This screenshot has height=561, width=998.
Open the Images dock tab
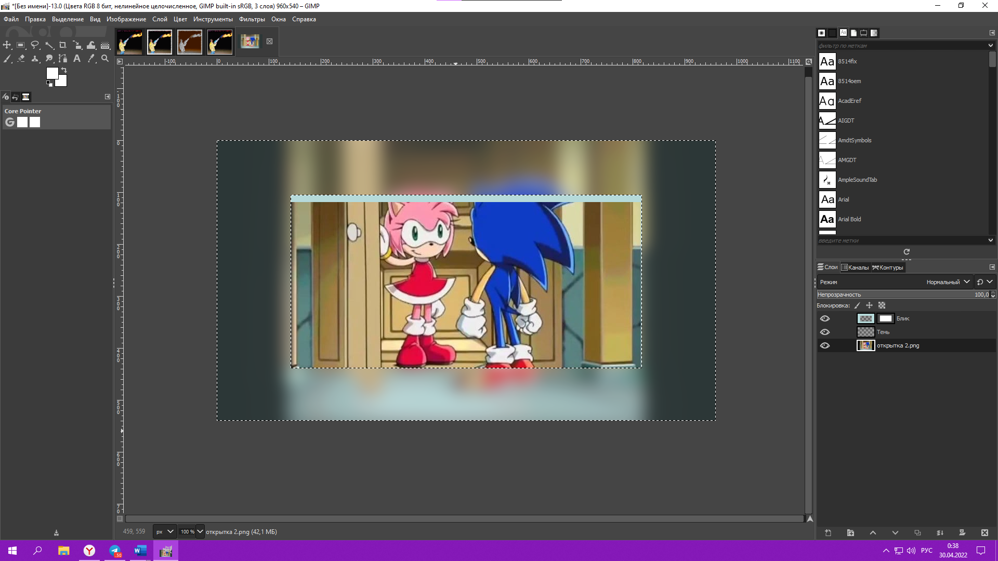tap(25, 97)
